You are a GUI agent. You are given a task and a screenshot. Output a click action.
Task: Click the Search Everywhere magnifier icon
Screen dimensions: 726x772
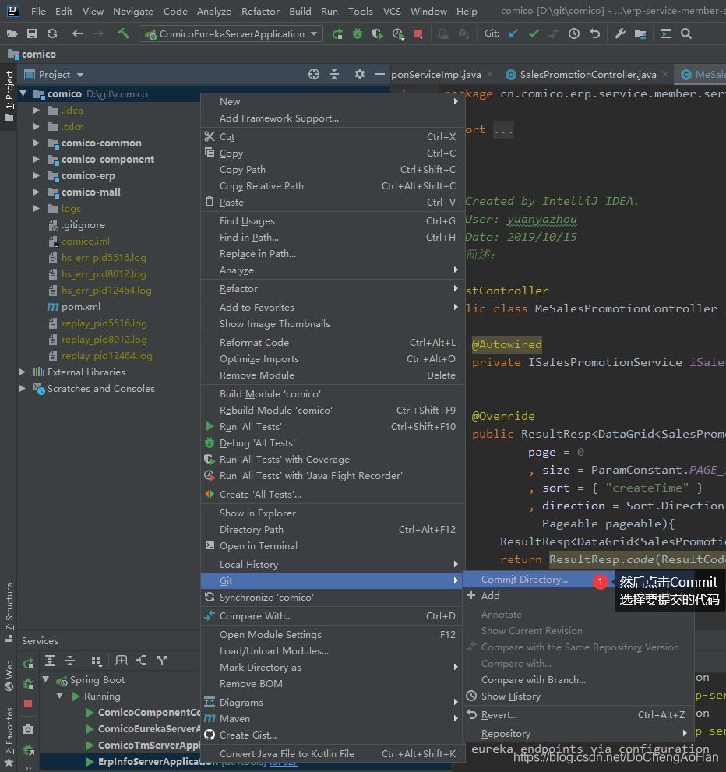686,34
